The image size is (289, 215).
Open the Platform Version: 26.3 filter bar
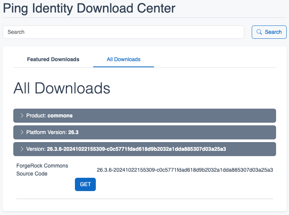click(144, 132)
